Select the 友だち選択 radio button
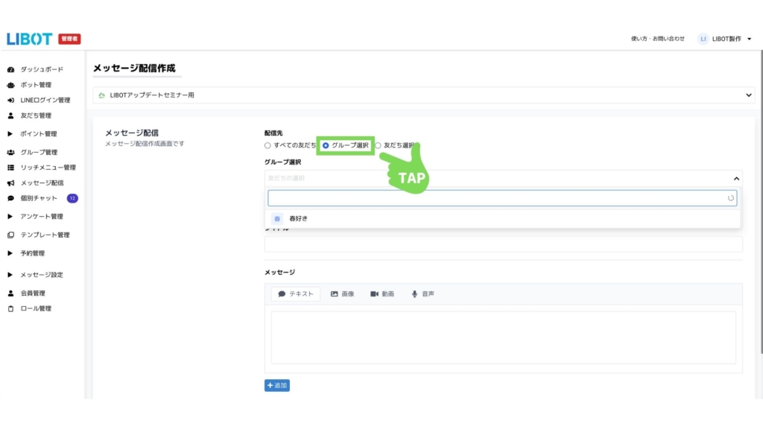 [379, 145]
